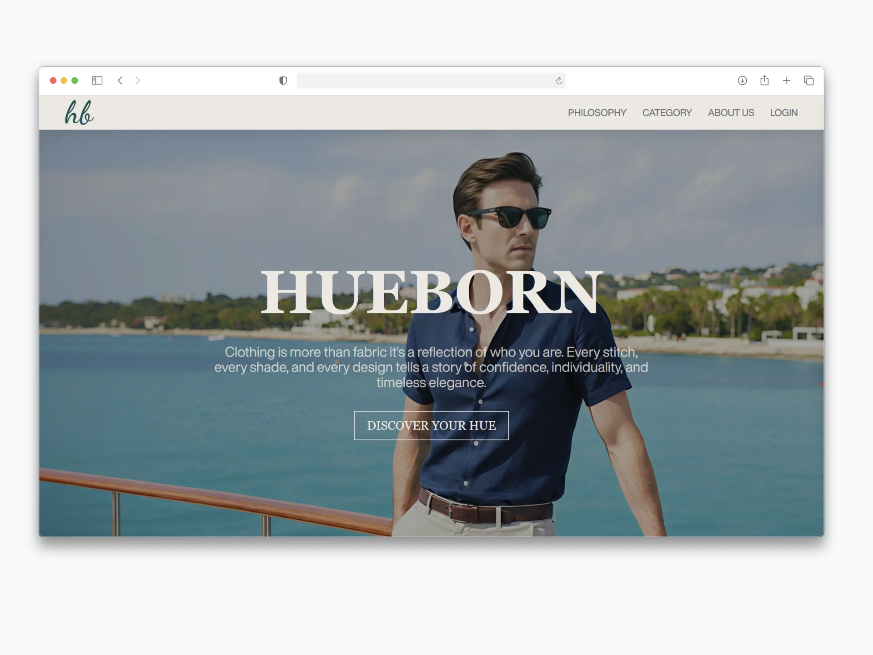Click the Discover Your Hue button

pyautogui.click(x=431, y=425)
